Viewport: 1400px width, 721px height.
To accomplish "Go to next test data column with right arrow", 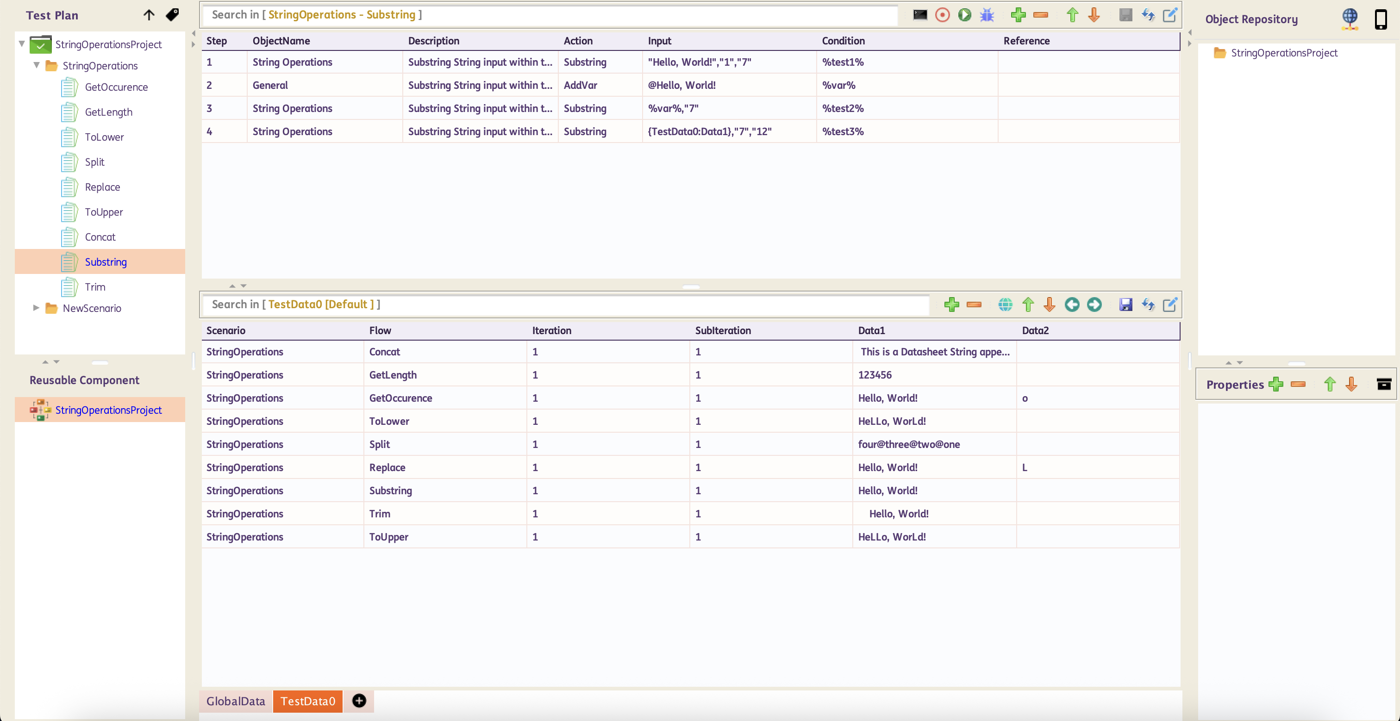I will click(x=1094, y=304).
